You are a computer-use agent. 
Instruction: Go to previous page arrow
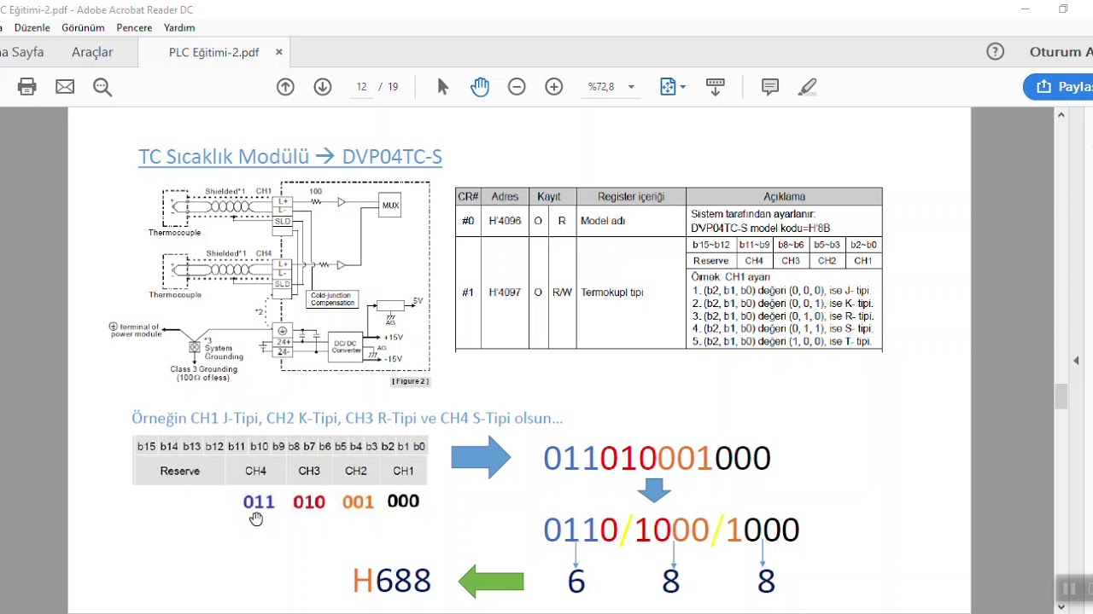point(285,86)
